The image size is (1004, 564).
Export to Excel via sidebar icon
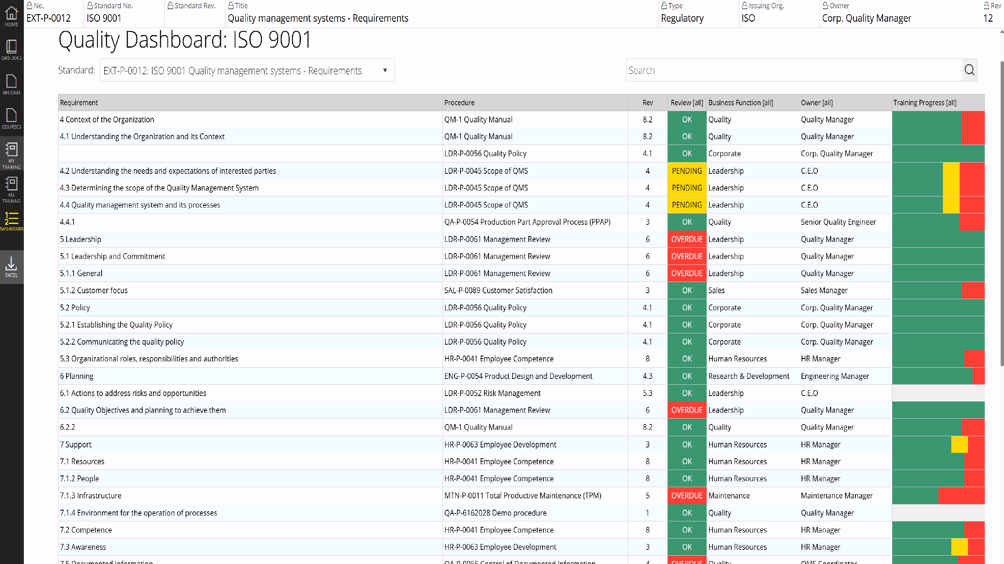click(x=12, y=267)
